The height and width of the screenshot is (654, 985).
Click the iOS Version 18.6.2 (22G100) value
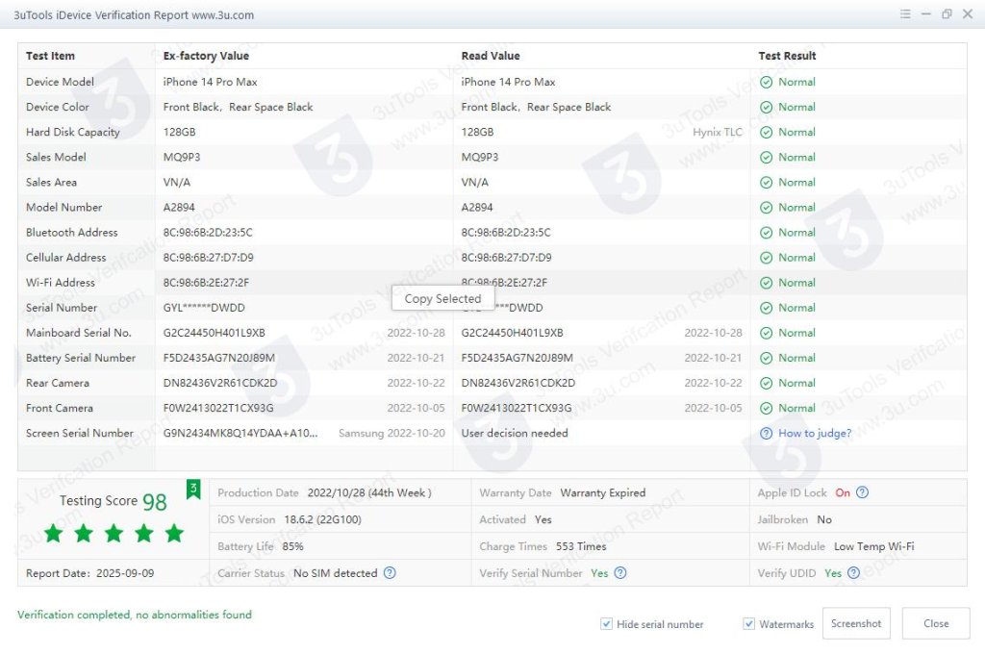click(x=322, y=519)
